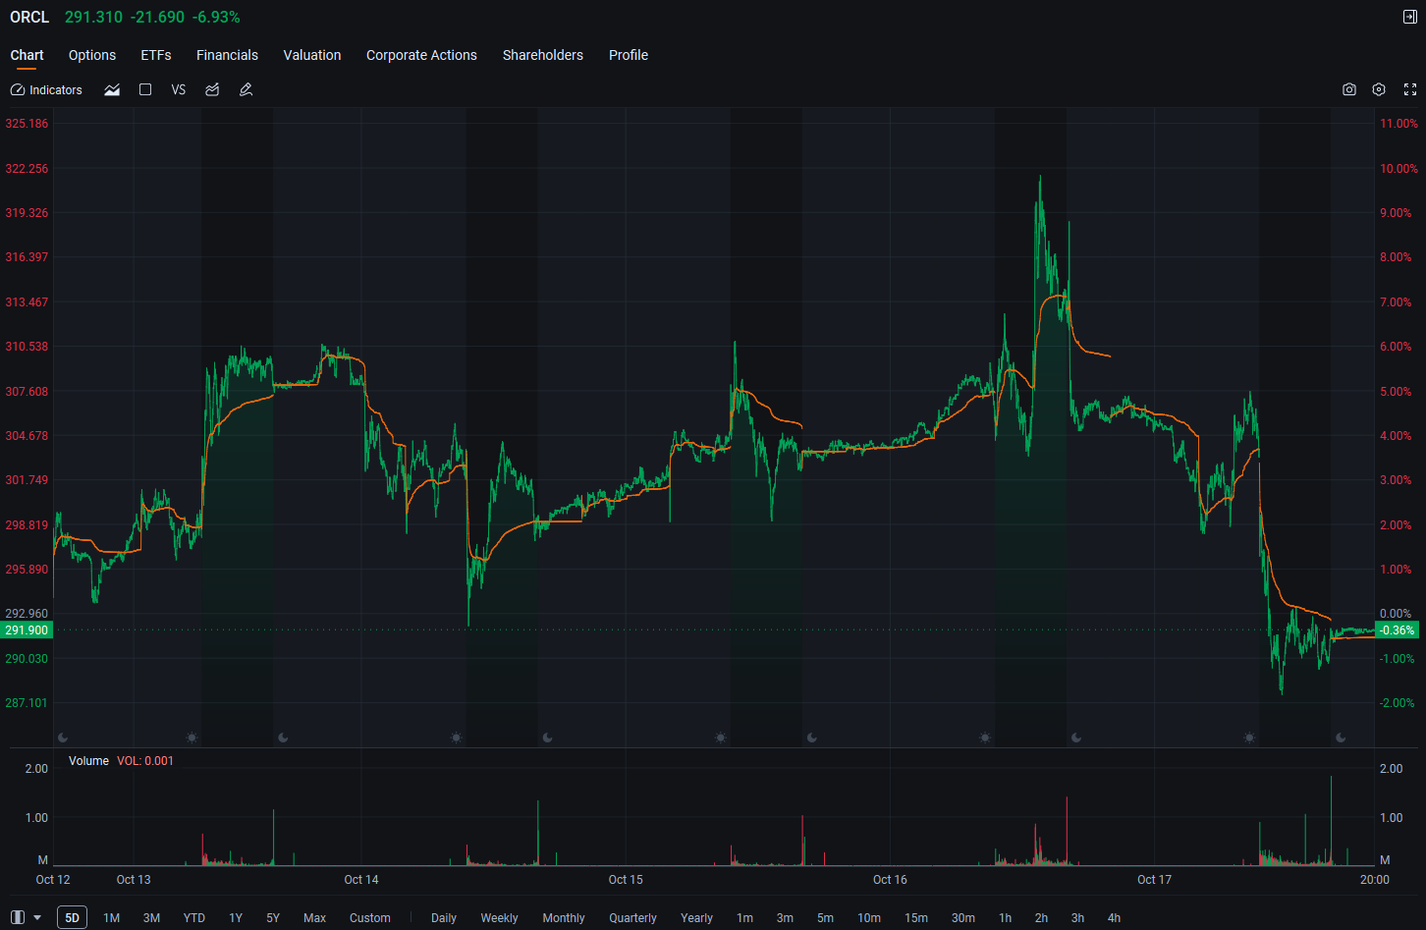This screenshot has height=930, width=1426.
Task: Select the 5Y range
Action: click(x=273, y=917)
